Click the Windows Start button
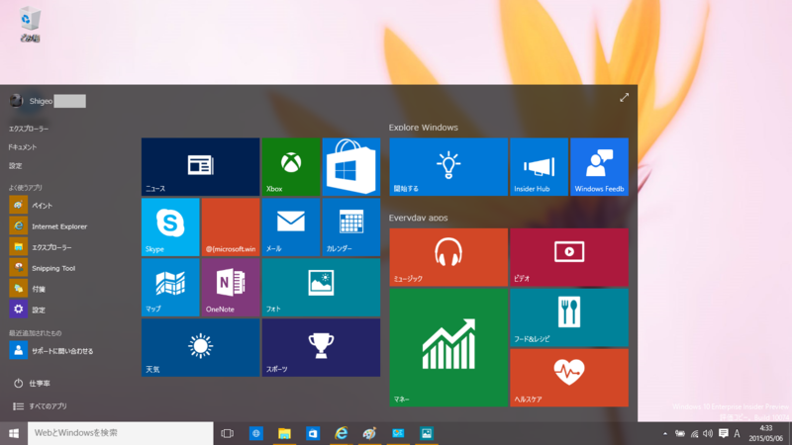This screenshot has height=445, width=792. click(14, 433)
